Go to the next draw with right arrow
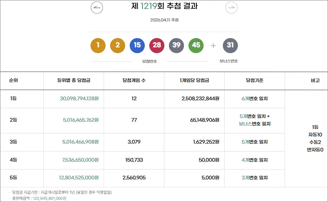This screenshot has height=202, width=328. (x=231, y=8)
